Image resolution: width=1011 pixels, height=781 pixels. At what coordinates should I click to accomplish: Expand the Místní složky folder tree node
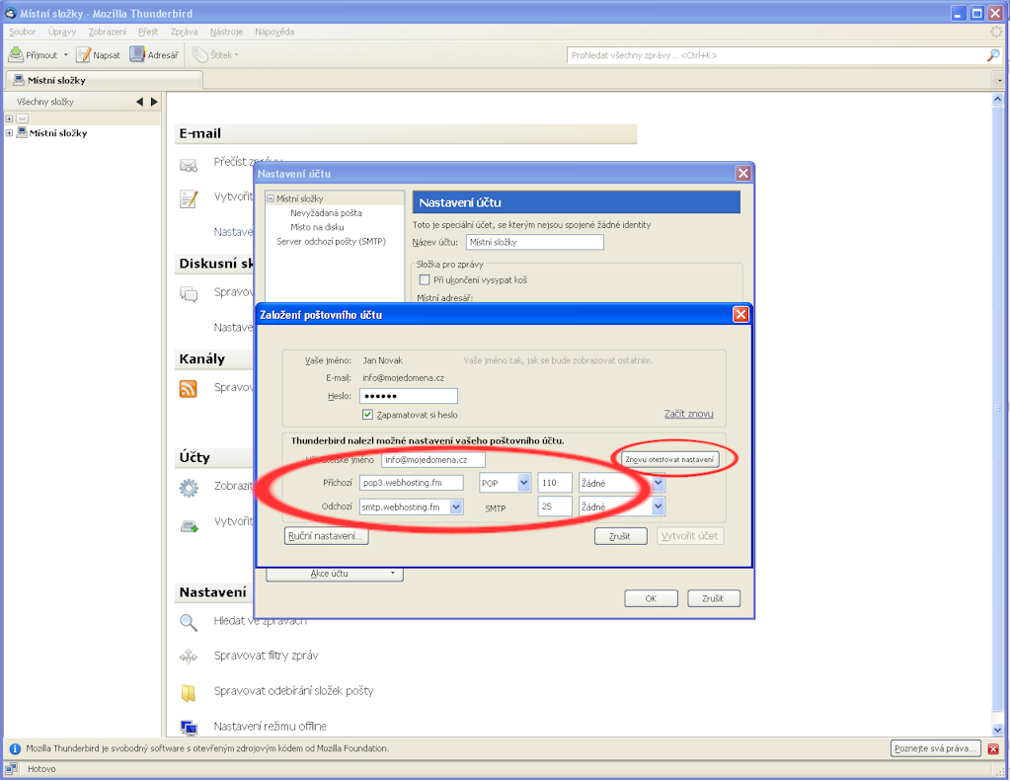(9, 133)
